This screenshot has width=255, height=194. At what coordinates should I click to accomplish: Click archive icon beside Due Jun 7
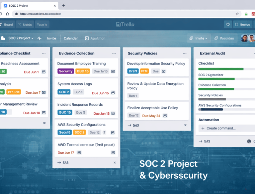click(x=44, y=92)
